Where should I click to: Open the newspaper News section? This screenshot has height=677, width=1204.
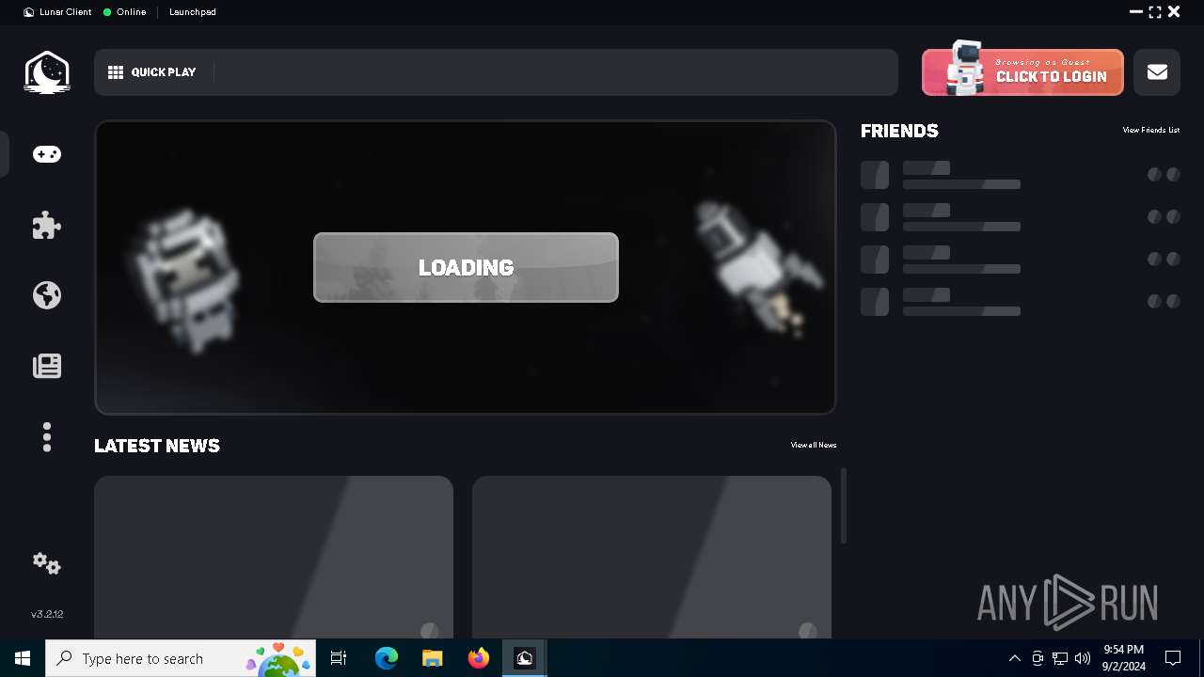pos(47,366)
